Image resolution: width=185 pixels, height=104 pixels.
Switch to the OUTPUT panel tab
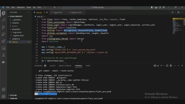[x=52, y=66]
